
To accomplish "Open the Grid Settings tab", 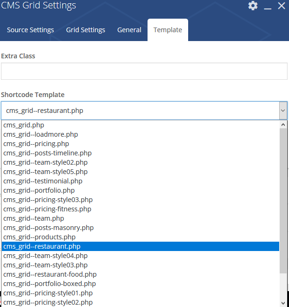I will coord(85,30).
